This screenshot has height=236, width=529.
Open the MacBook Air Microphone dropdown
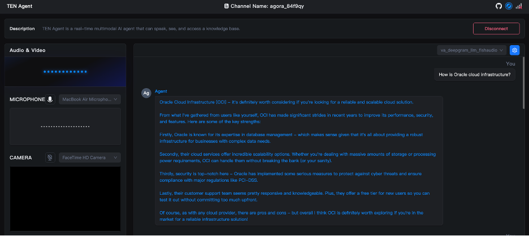tap(90, 99)
